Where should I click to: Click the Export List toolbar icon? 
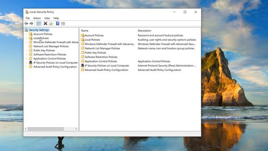pyautogui.click(x=51, y=23)
